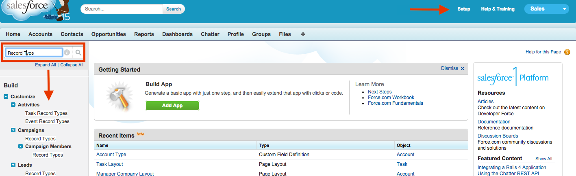Screen dimensions: 576x176
Task: Open the Sales app dropdown menu
Action: [x=546, y=9]
